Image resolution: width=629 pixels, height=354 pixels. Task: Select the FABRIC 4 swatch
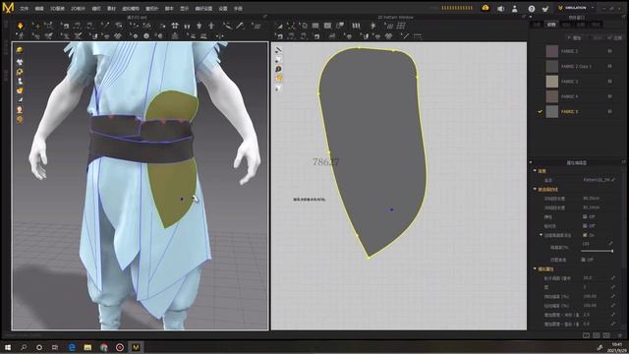[552, 96]
